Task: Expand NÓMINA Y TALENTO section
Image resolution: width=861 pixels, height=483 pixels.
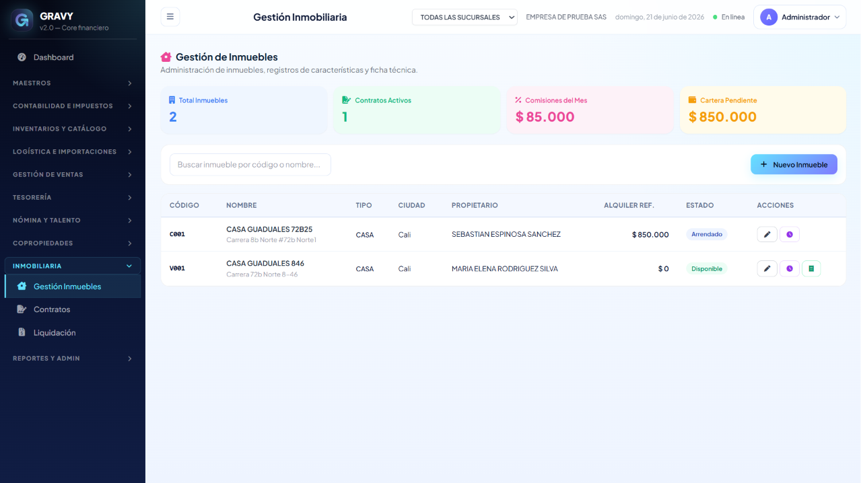Action: click(x=73, y=220)
